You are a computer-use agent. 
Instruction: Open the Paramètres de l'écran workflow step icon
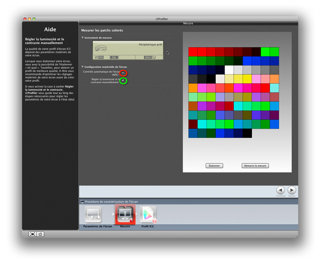click(93, 214)
